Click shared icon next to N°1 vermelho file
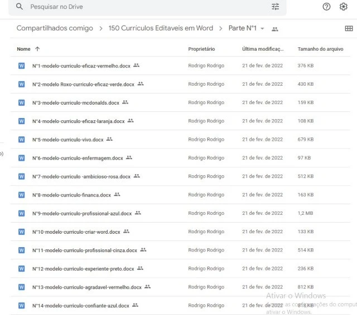 [x=136, y=65]
